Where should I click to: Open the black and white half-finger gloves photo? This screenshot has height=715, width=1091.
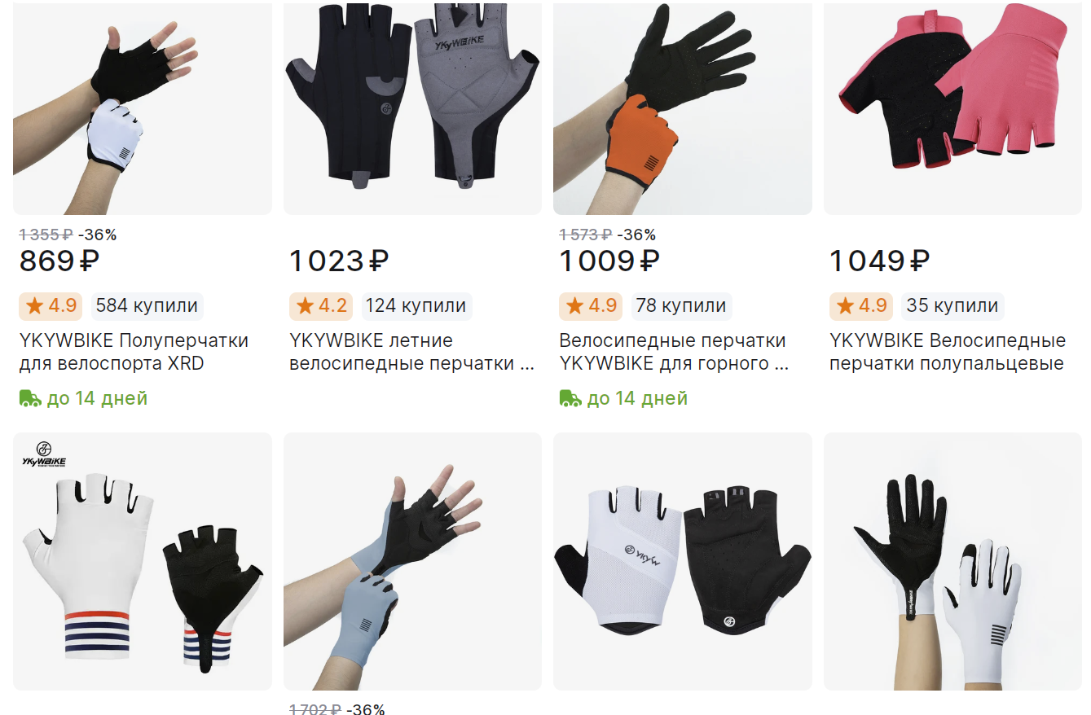[x=143, y=107]
